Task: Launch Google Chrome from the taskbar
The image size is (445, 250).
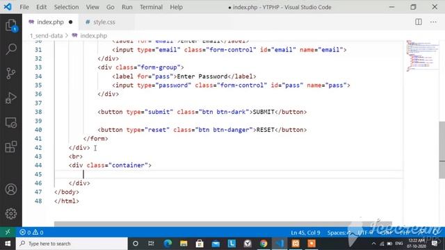Action: (264, 244)
